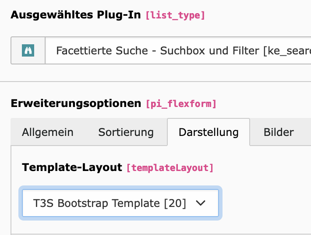Click the Template-Layout field label

pos(72,167)
